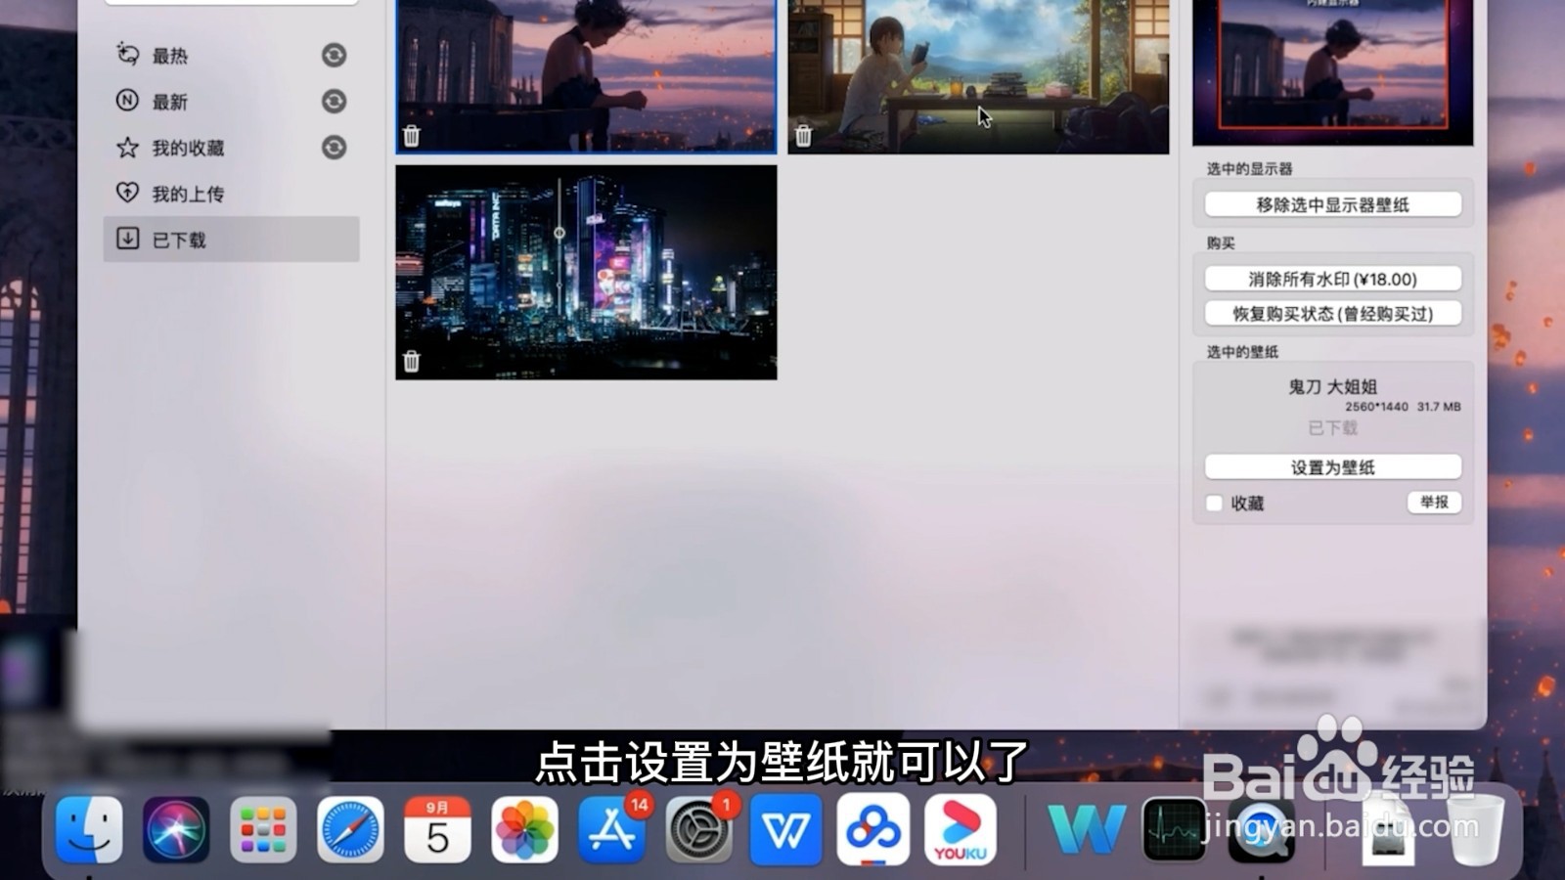Click the wallpaper title 鬼刀 大姐姐
The height and width of the screenshot is (880, 1565).
point(1332,386)
